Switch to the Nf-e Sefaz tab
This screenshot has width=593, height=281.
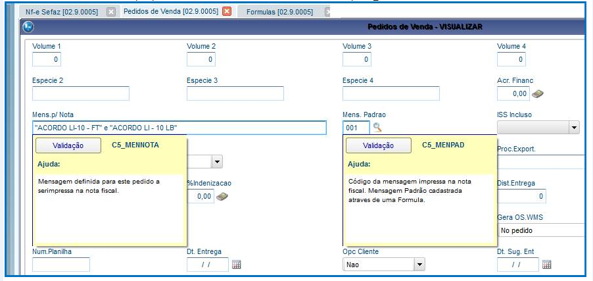click(x=62, y=12)
